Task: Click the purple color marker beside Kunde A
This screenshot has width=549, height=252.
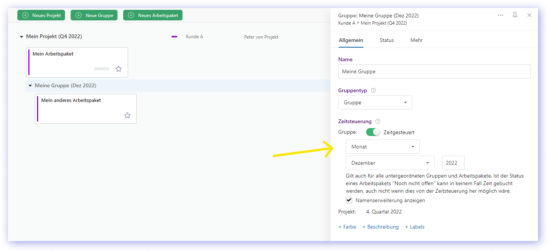Action: 174,37
